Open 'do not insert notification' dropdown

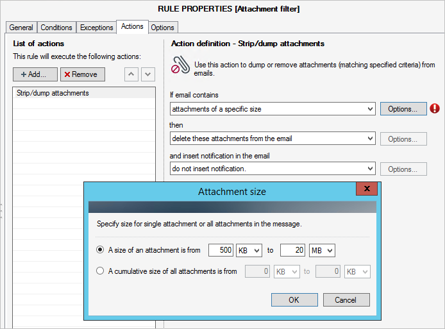273,169
